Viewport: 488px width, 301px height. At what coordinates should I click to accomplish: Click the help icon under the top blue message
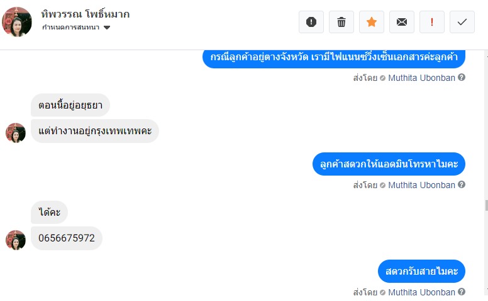[x=462, y=78]
